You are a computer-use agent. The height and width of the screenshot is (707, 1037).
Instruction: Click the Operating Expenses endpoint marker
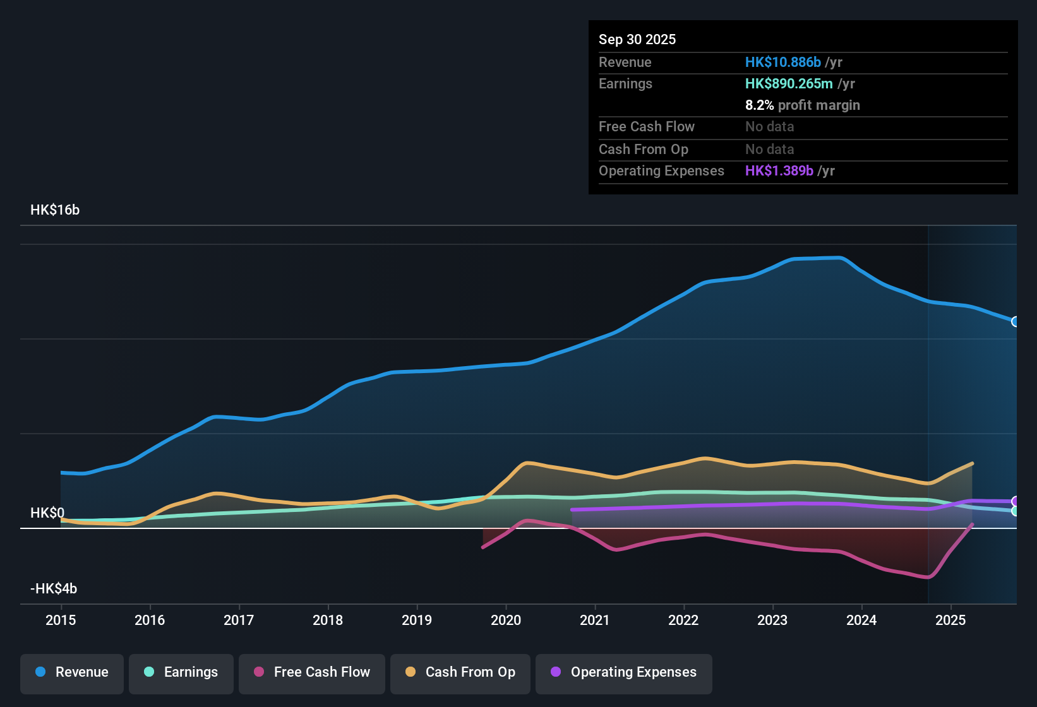tap(1015, 501)
